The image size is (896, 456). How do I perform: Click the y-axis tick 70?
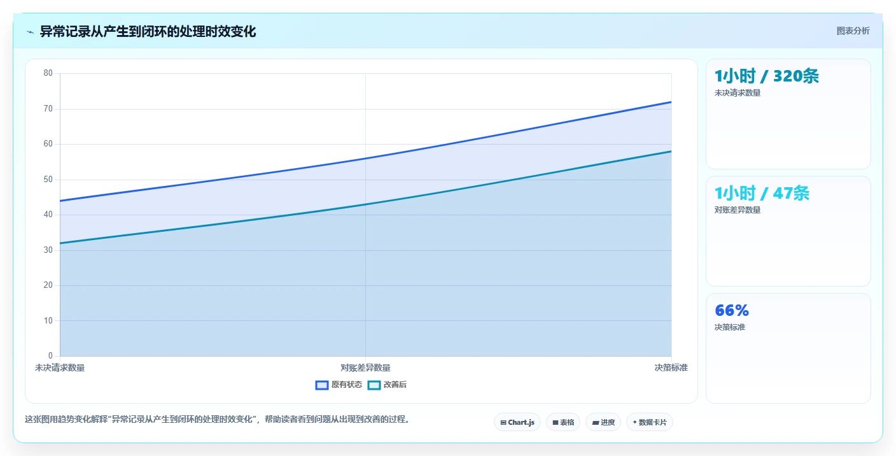click(x=48, y=109)
